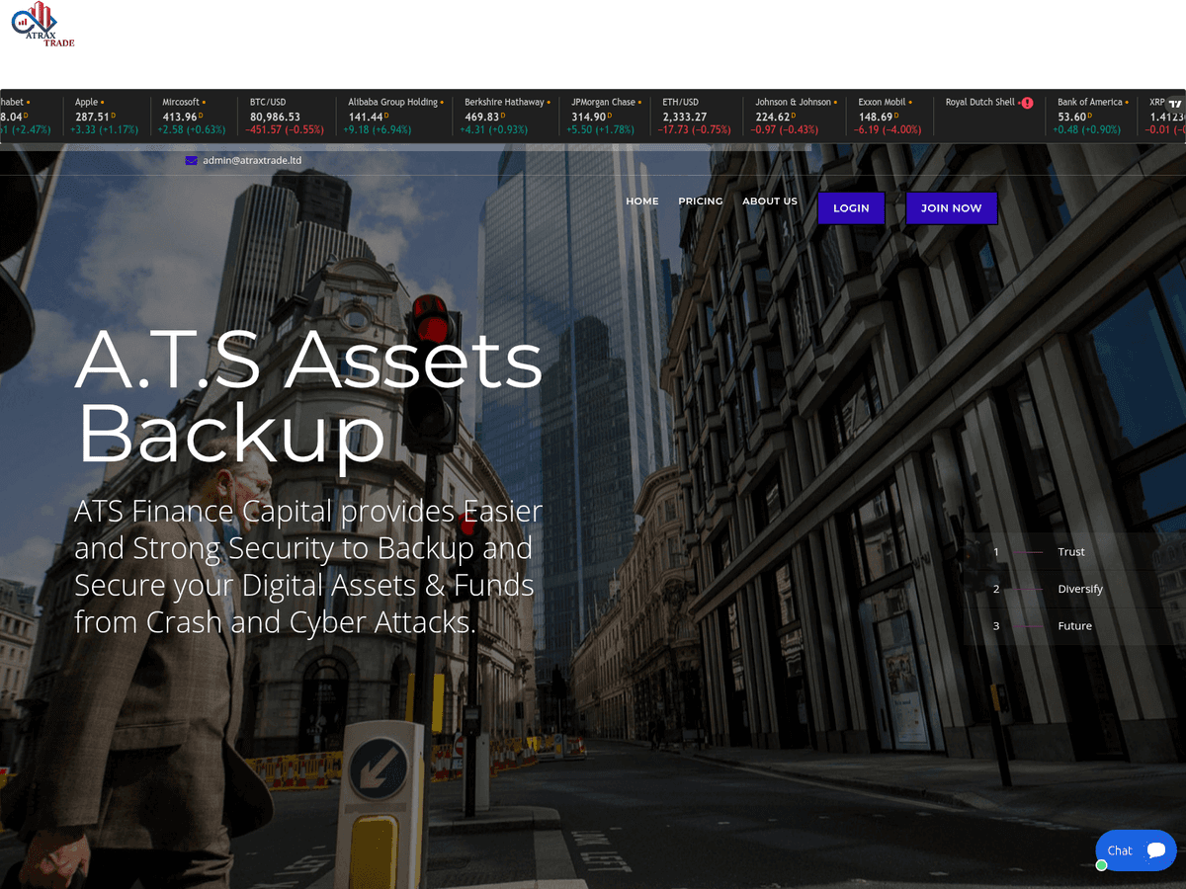Image resolution: width=1186 pixels, height=889 pixels.
Task: Click Mircosoft price 413.96
Action: (x=180, y=117)
